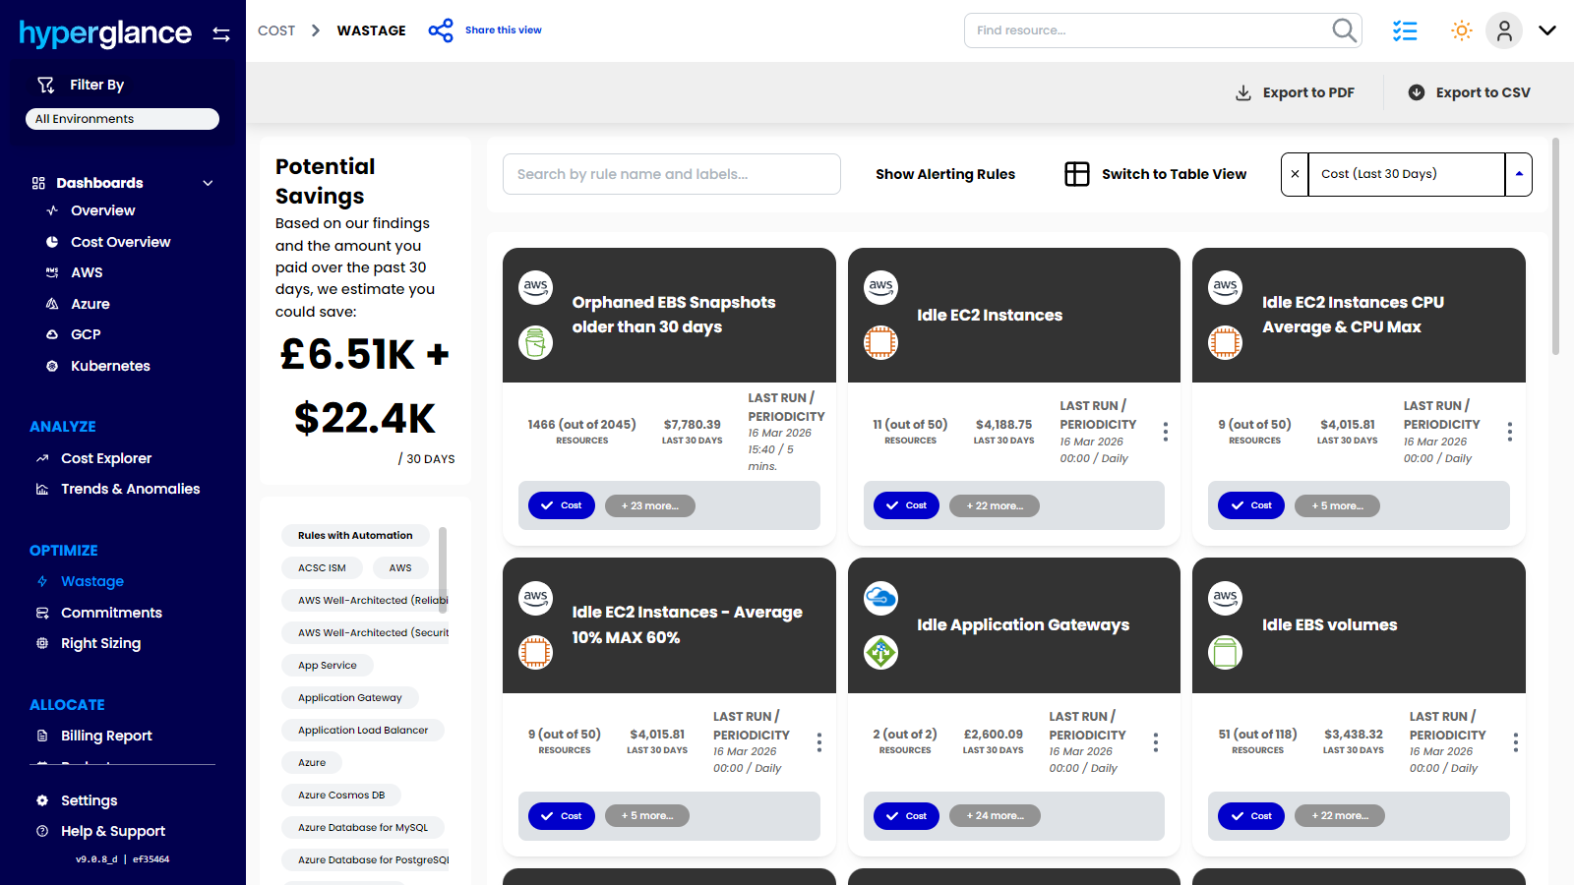Filter by Application Load Balancer label
Image resolution: width=1574 pixels, height=885 pixels.
tap(363, 731)
